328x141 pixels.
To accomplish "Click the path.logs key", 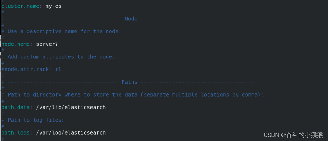I will pos(17,133).
